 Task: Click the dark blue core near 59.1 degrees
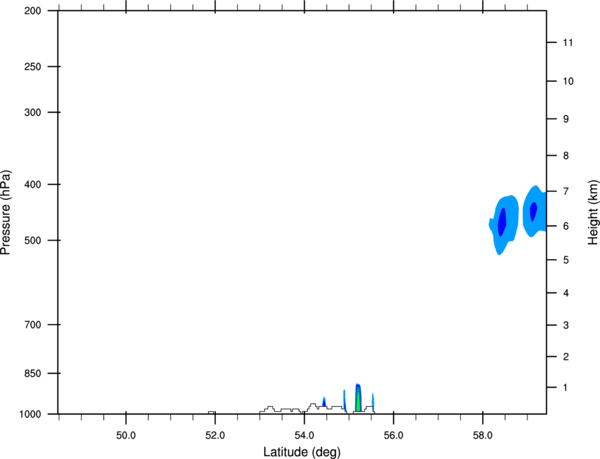534,212
